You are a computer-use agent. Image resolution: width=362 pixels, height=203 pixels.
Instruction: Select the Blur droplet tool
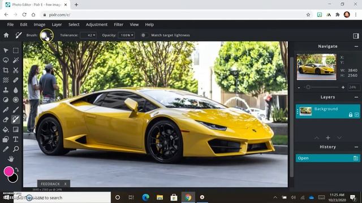pyautogui.click(x=16, y=90)
